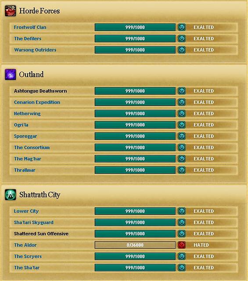Open the Cenarion Expedition faction link
This screenshot has height=281, width=248.
(37, 102)
